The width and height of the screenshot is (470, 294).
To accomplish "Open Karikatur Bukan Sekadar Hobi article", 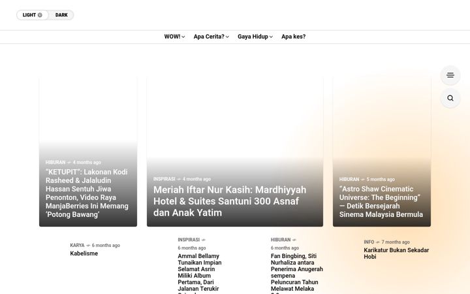I will [396, 253].
